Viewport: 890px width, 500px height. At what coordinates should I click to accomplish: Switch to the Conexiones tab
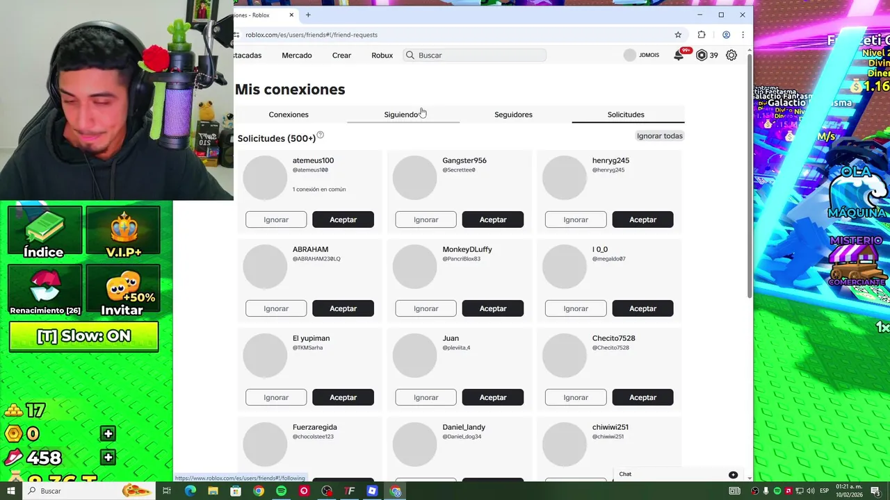point(289,115)
